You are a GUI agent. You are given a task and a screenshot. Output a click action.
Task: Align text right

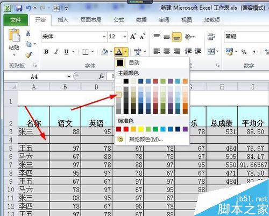click(x=176, y=52)
